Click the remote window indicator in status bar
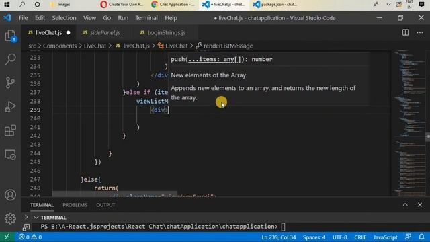430x242 pixels. pos(7,237)
